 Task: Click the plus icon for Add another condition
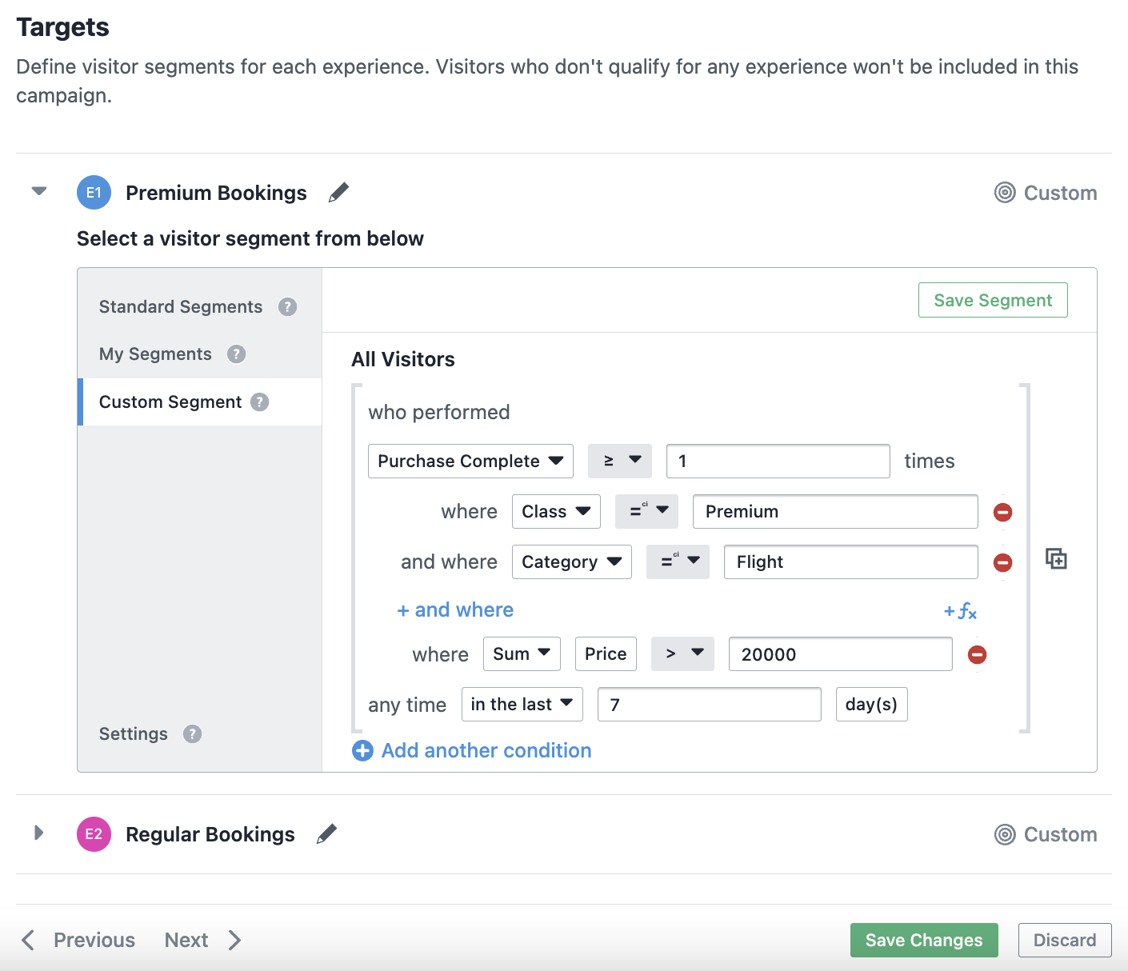[x=362, y=750]
